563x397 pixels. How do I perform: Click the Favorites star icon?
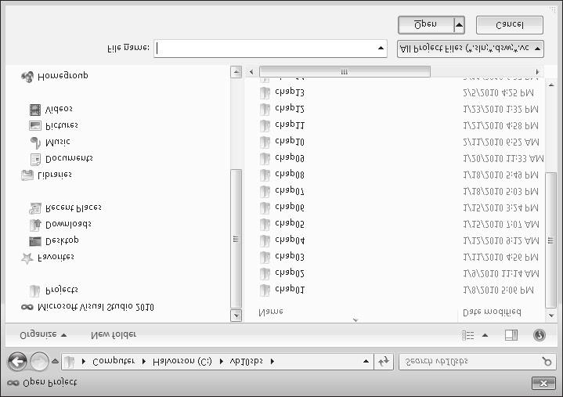click(27, 258)
